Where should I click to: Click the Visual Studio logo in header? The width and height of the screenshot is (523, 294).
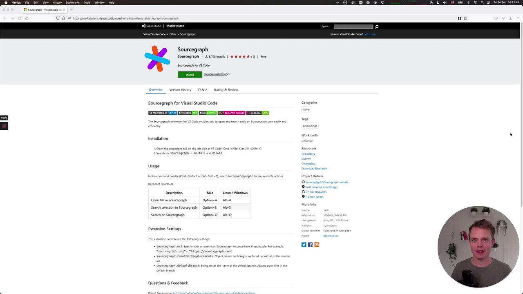(152, 26)
